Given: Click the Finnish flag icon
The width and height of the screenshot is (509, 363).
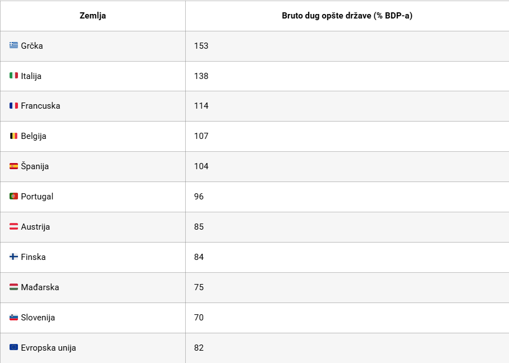Looking at the screenshot, I should coord(13,257).
